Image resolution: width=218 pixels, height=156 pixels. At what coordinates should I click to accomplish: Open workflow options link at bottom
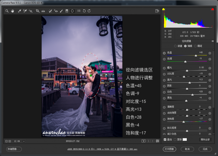tap(102, 149)
